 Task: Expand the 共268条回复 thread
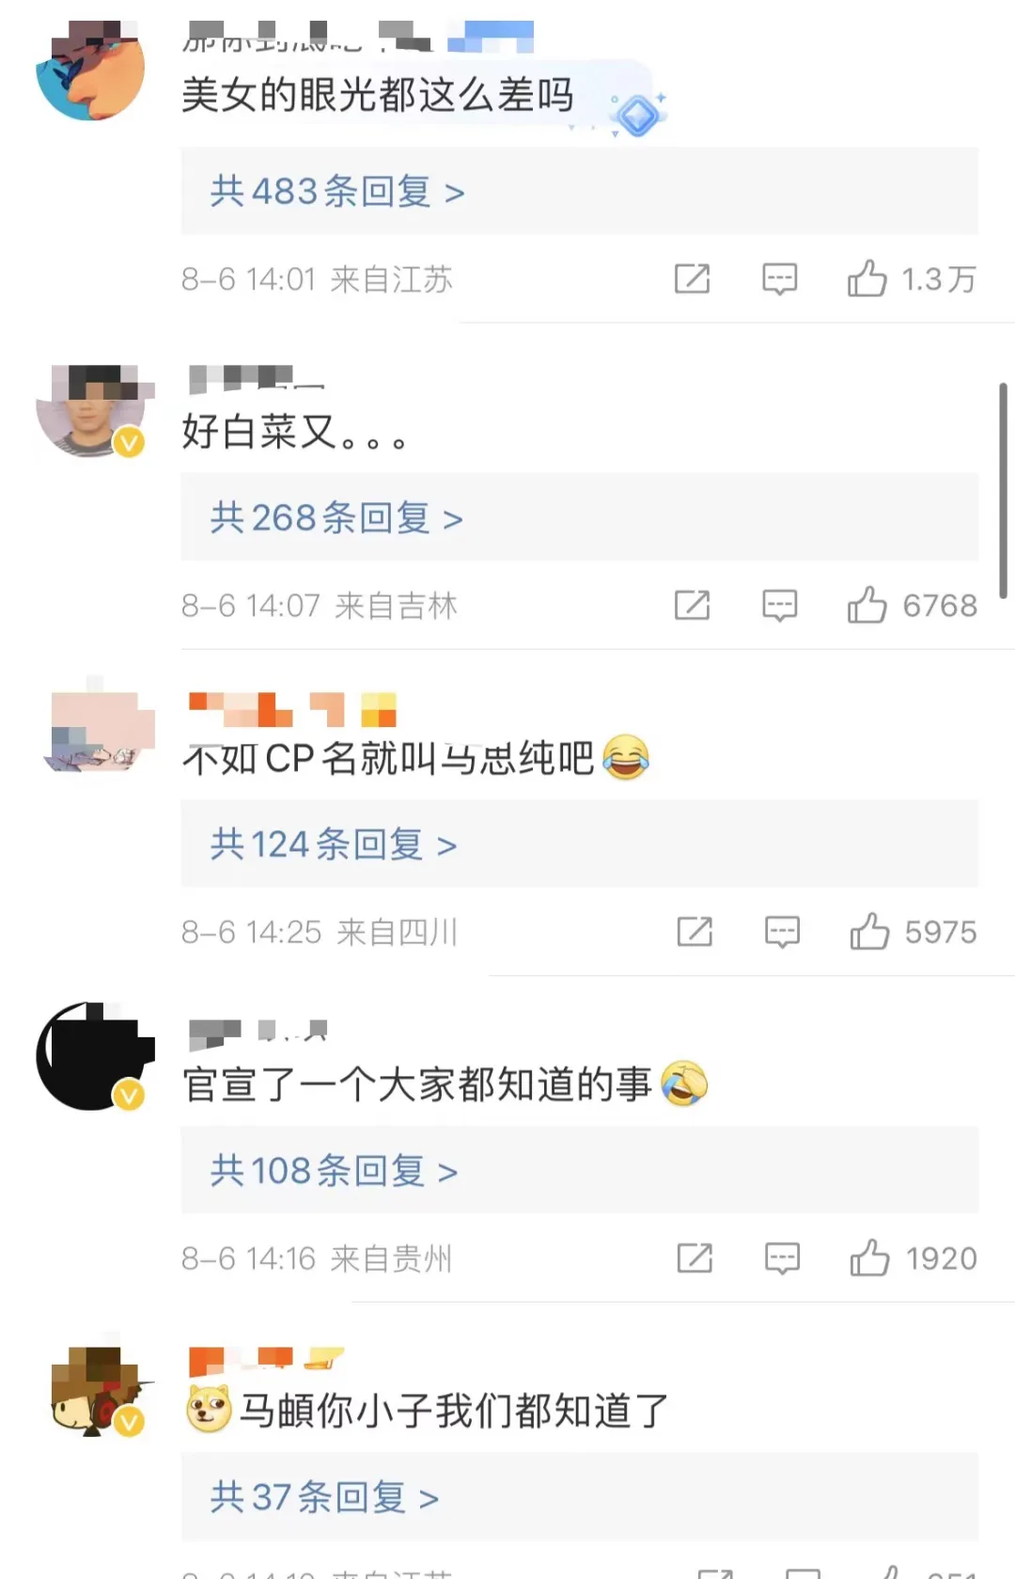[579, 517]
